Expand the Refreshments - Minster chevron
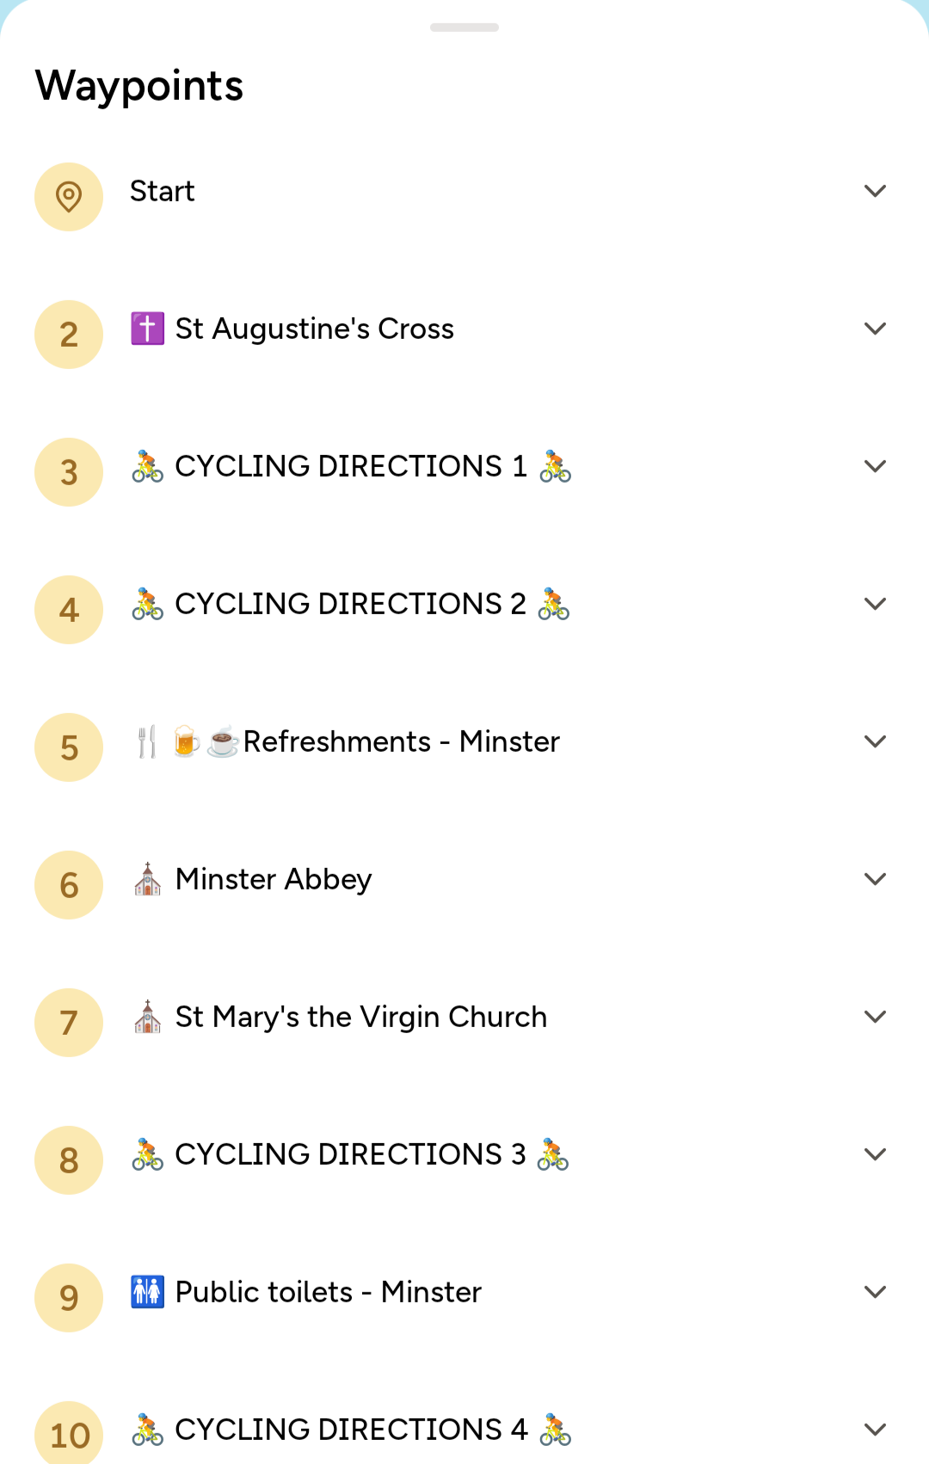Viewport: 929px width, 1464px height. point(875,741)
